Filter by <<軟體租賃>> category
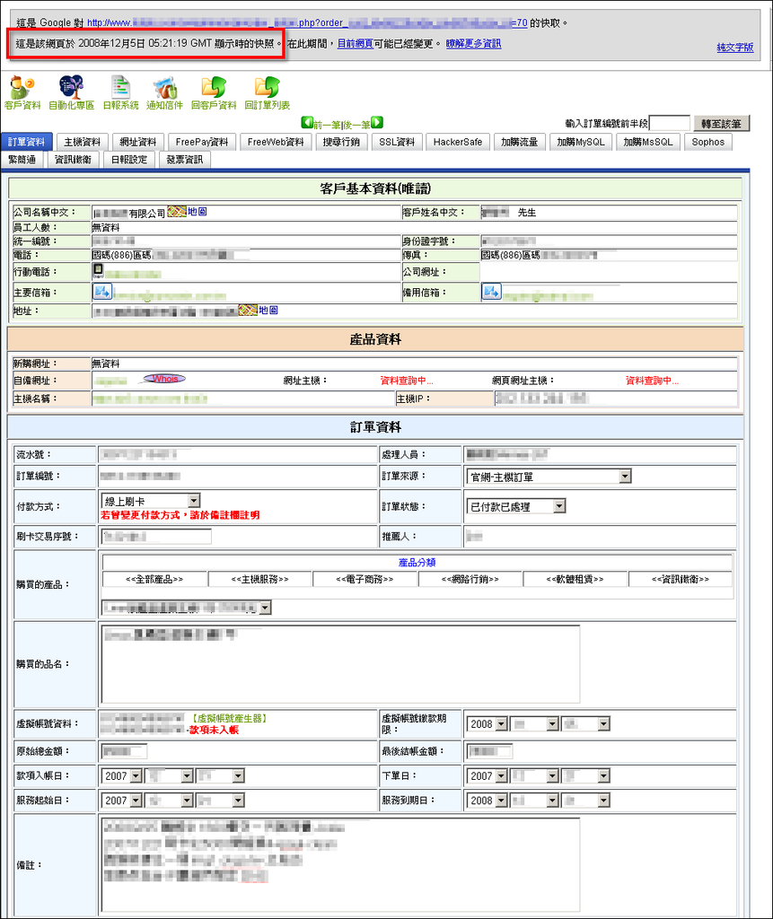 click(x=575, y=579)
